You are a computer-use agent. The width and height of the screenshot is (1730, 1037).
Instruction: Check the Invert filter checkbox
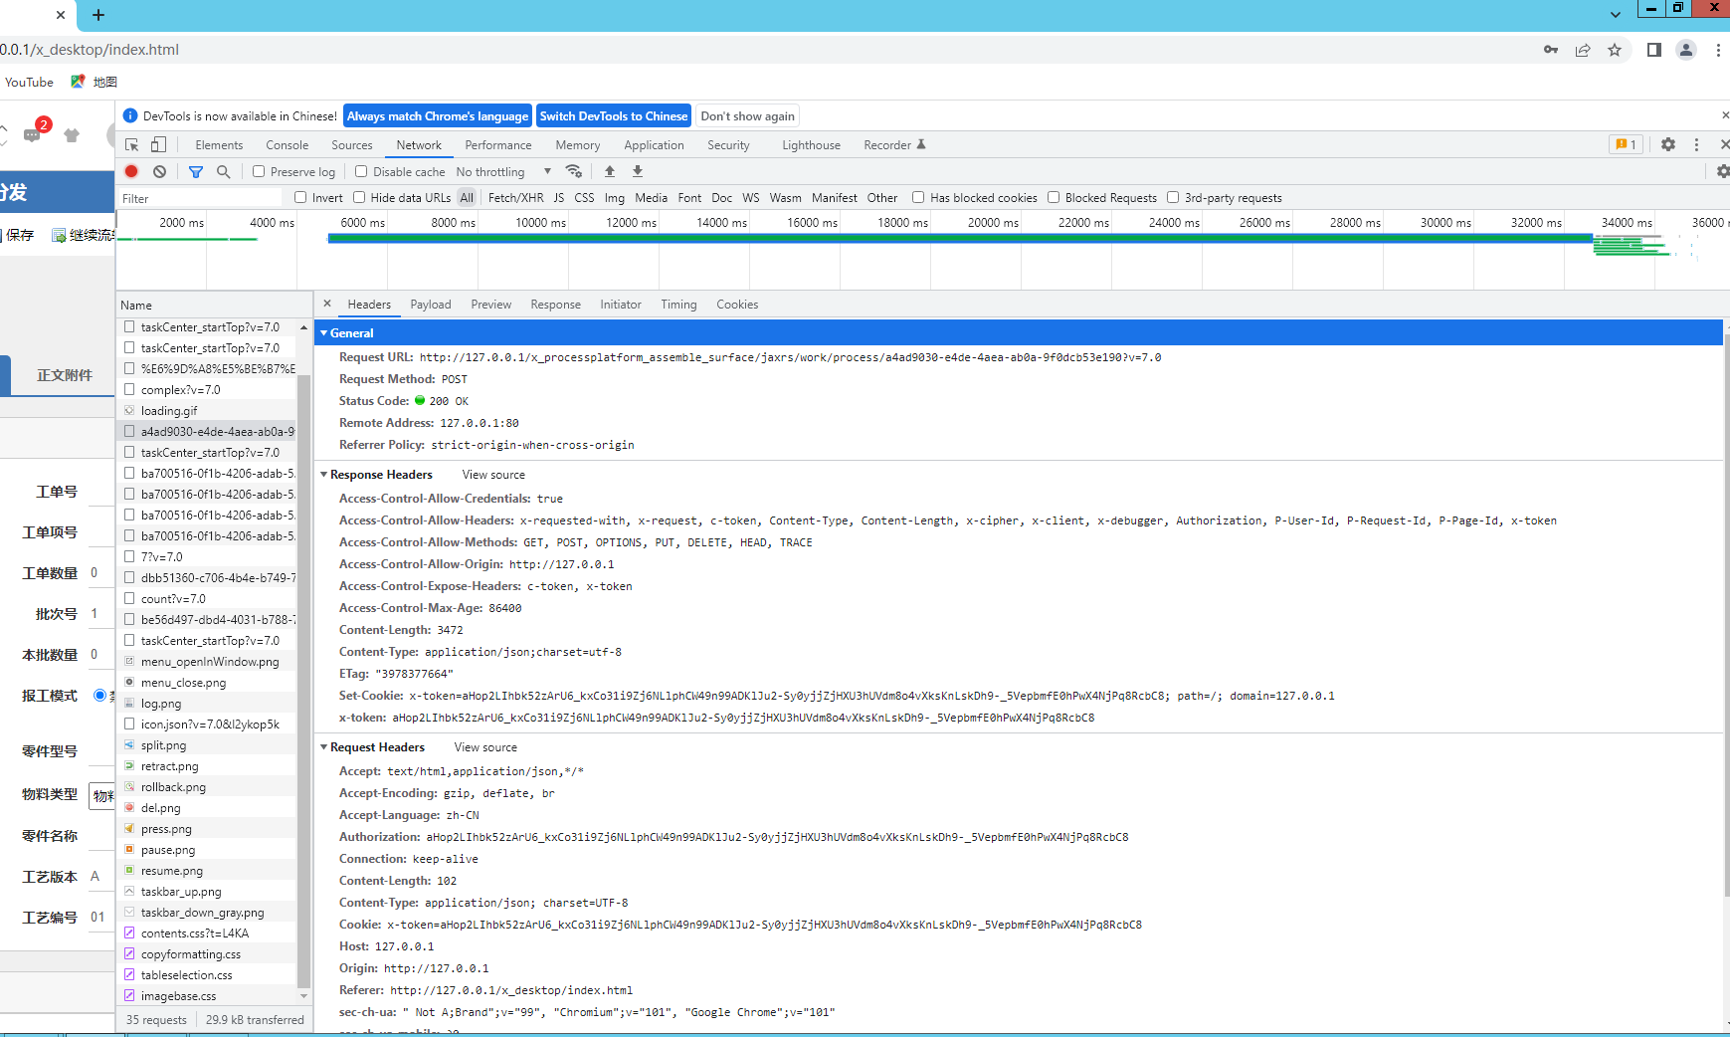click(300, 197)
